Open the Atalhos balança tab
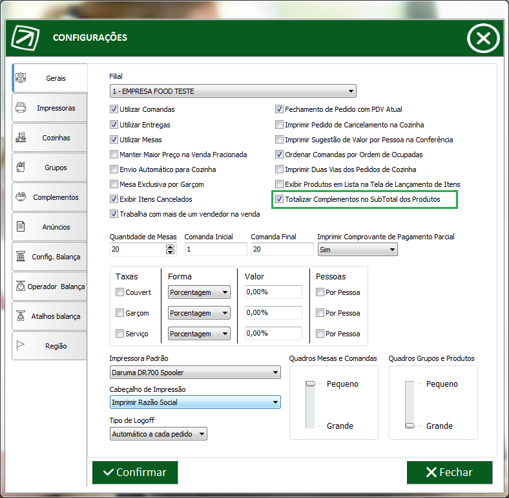This screenshot has height=498, width=509. point(49,316)
